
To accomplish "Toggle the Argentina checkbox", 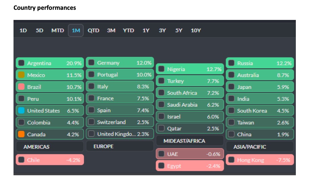I will tap(21, 63).
